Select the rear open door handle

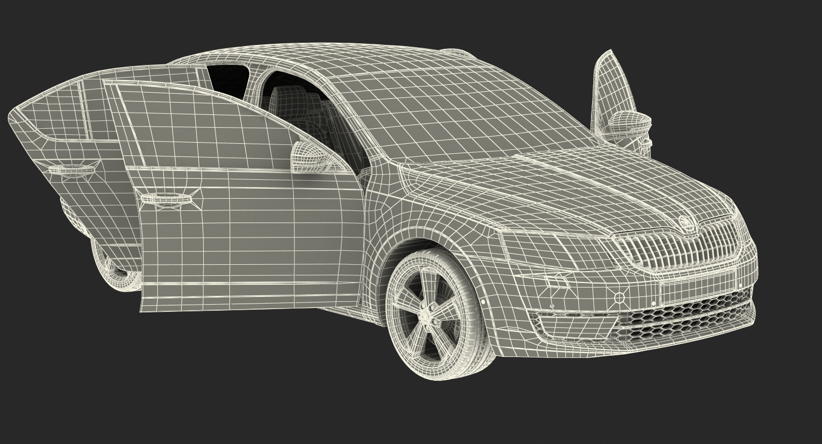point(72,169)
